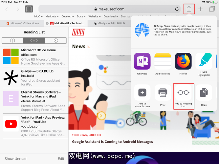Expand the MUO favorites folder

tap(38, 16)
